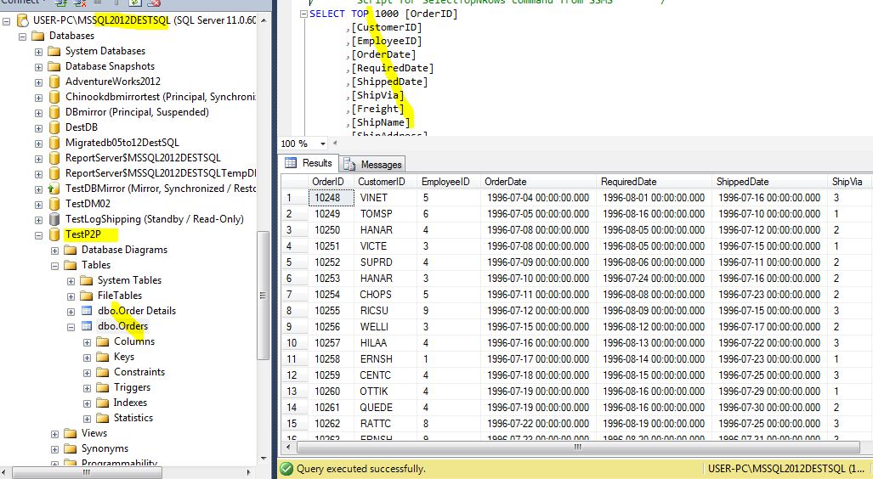Click the RequiredDate column header
This screenshot has width=873, height=479.
(655, 182)
